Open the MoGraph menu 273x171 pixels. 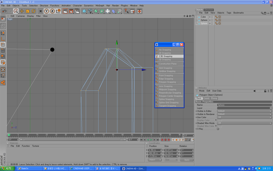[x=100, y=5]
